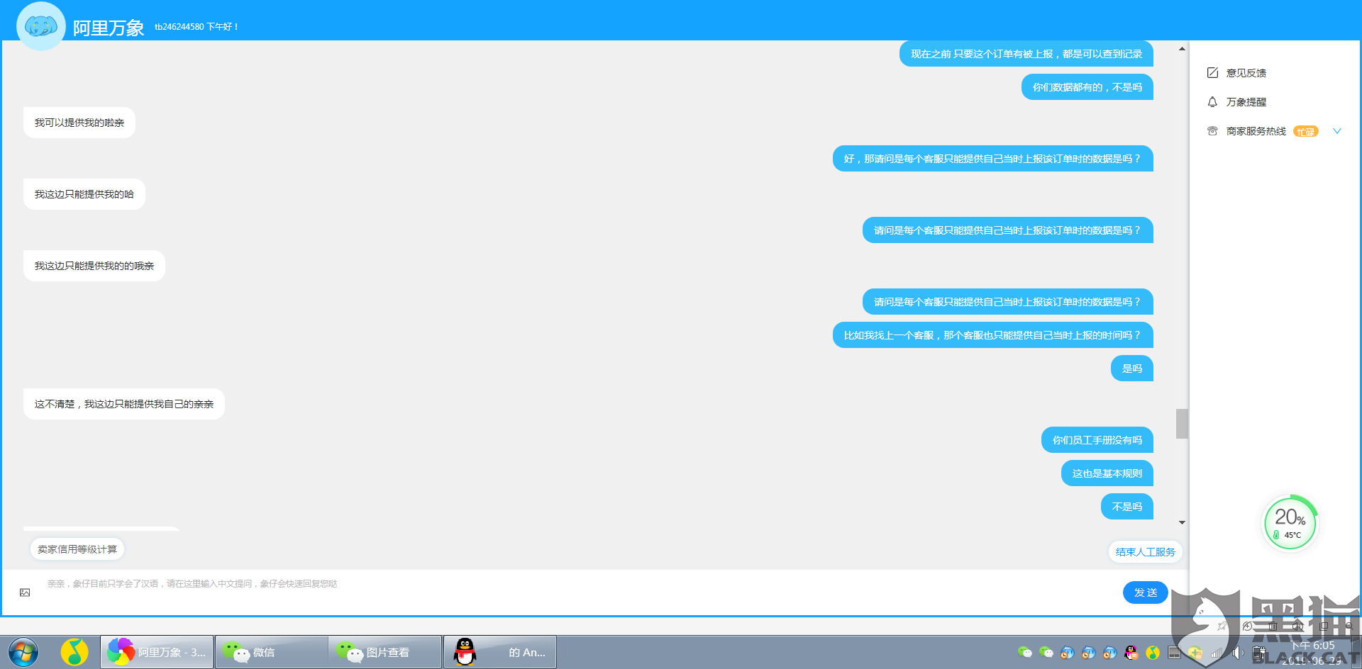Image resolution: width=1362 pixels, height=669 pixels.
Task: Click the touchpad icon in system tray
Action: (1174, 653)
